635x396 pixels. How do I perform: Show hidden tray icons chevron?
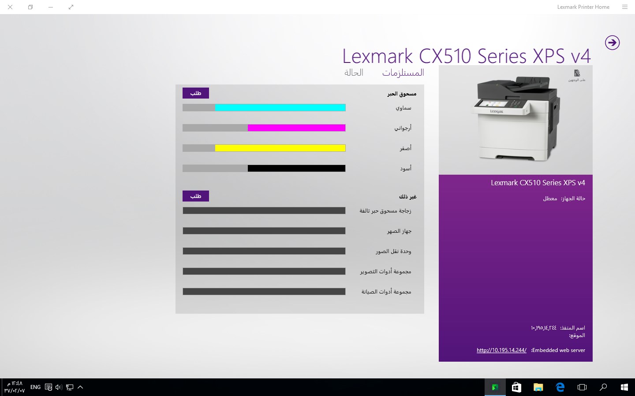point(80,387)
